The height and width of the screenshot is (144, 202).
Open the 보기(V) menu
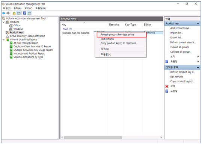tap(28, 8)
